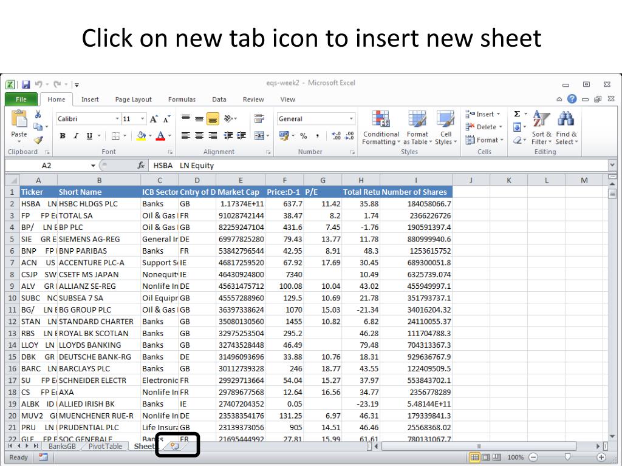
Task: Open Sort & Filter menu
Action: 541,127
